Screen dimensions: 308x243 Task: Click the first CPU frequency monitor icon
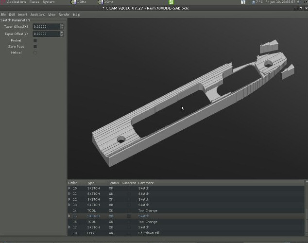[x=75, y=2]
